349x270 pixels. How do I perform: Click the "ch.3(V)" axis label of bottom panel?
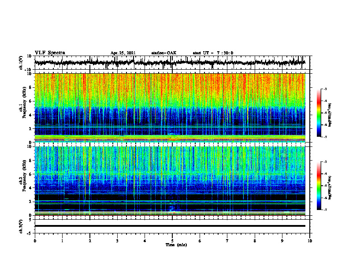point(21,226)
